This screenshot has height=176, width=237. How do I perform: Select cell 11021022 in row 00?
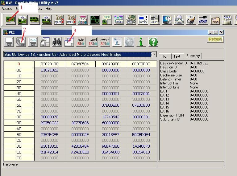tap(50, 70)
